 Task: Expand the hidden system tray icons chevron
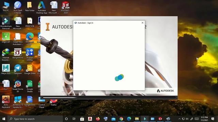click(x=180, y=119)
